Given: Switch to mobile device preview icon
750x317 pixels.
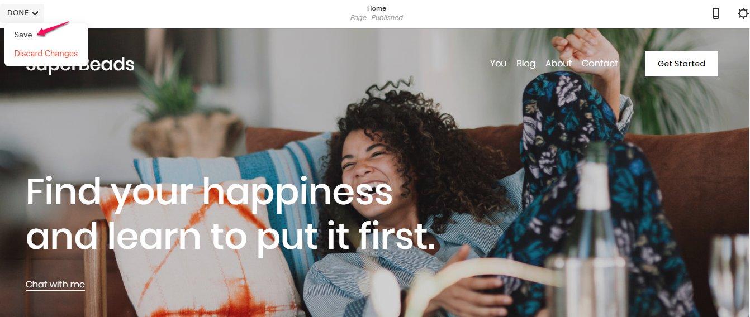Looking at the screenshot, I should click(x=716, y=13).
